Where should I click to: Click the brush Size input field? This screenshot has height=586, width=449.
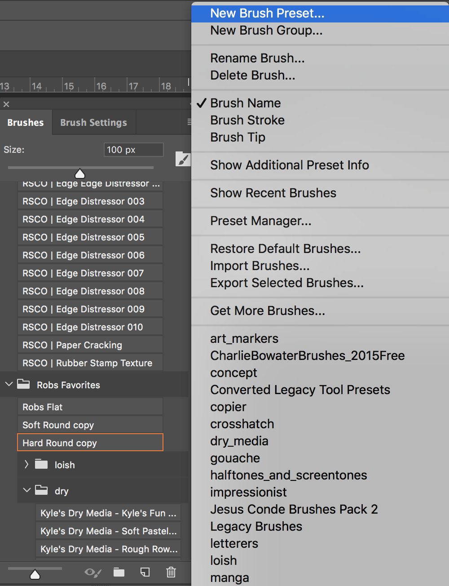[134, 150]
